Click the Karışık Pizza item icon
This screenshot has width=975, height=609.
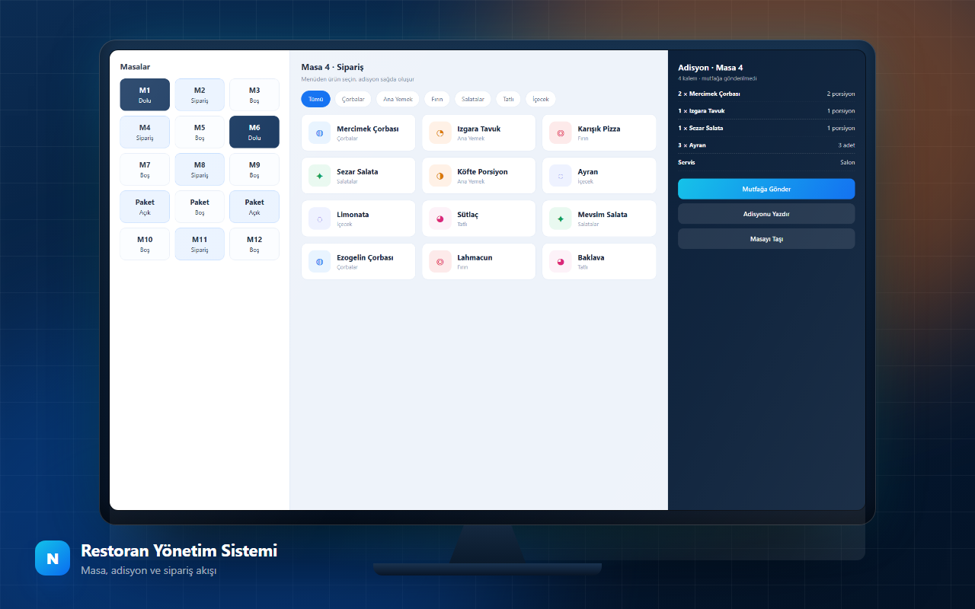pyautogui.click(x=561, y=133)
